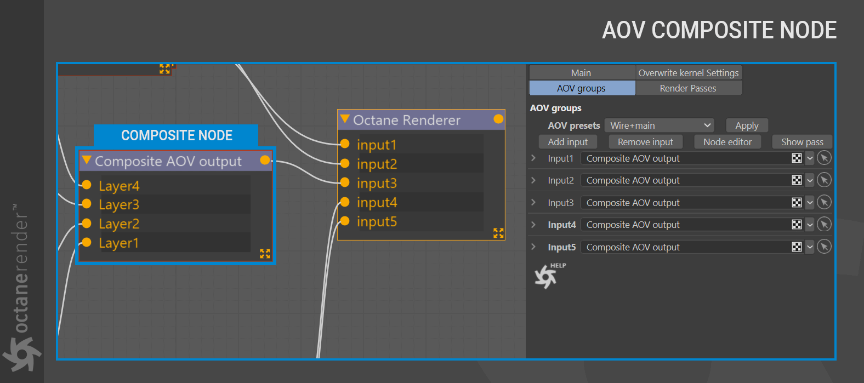
Task: Click the Layer2 label
Action: 119,224
